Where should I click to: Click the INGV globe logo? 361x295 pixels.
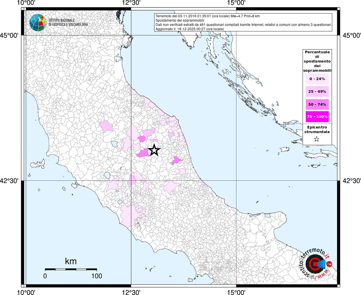38,22
